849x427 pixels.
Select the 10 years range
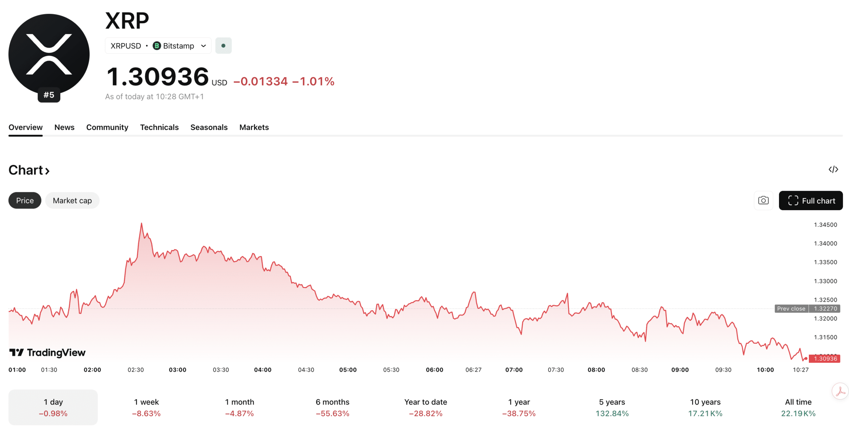pos(705,407)
